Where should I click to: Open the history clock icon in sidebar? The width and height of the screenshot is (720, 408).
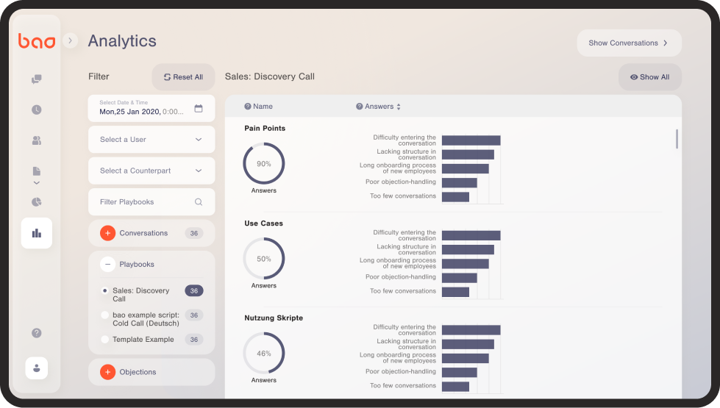pyautogui.click(x=36, y=110)
